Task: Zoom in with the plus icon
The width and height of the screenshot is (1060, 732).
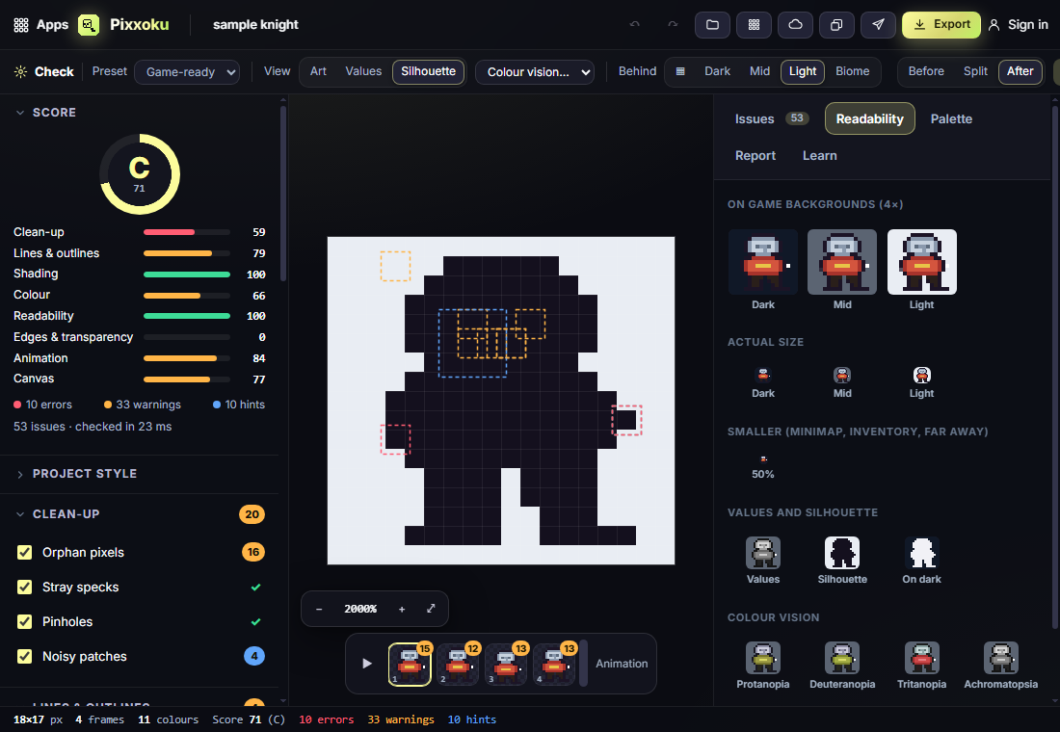Action: [402, 609]
